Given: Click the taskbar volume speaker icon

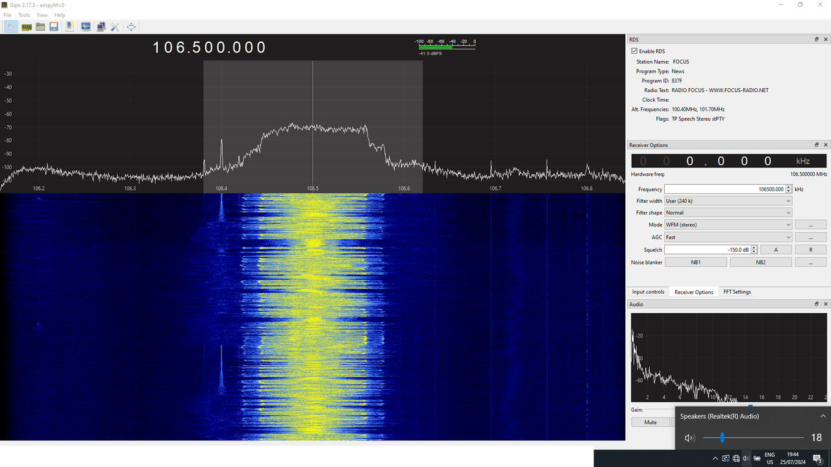Looking at the screenshot, I should pos(746,459).
